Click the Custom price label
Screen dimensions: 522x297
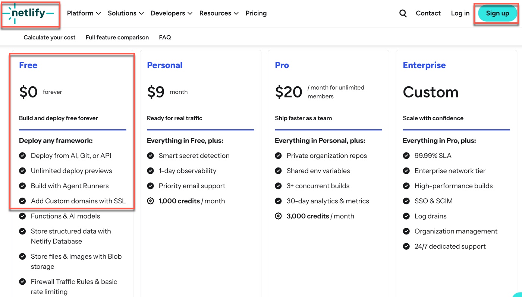tap(431, 92)
